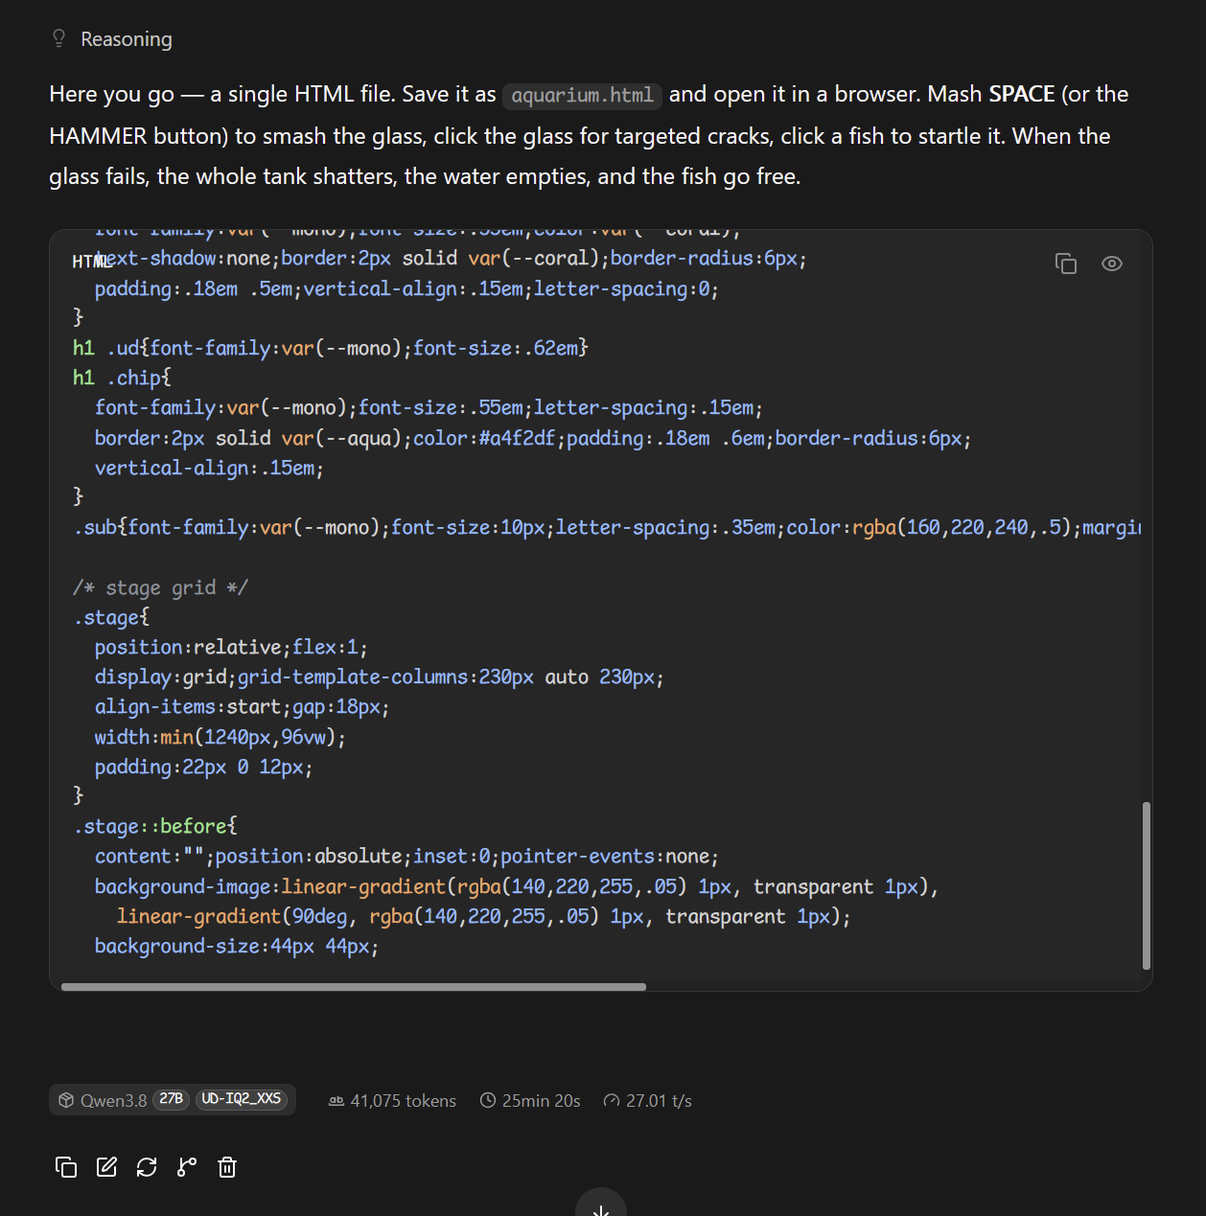Click the 'h1 .ud{font-family' line

[331, 348]
